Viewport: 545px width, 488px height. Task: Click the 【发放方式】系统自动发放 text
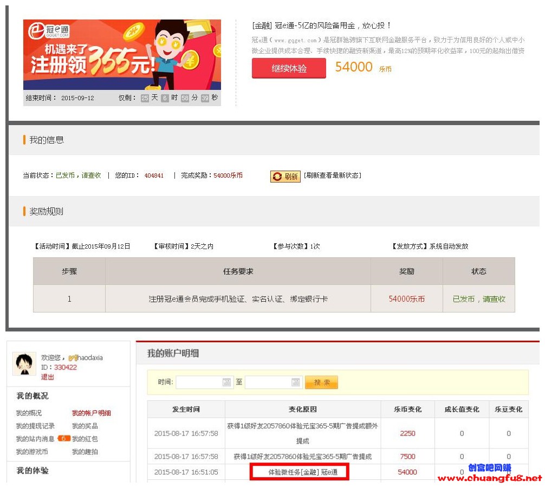430,246
